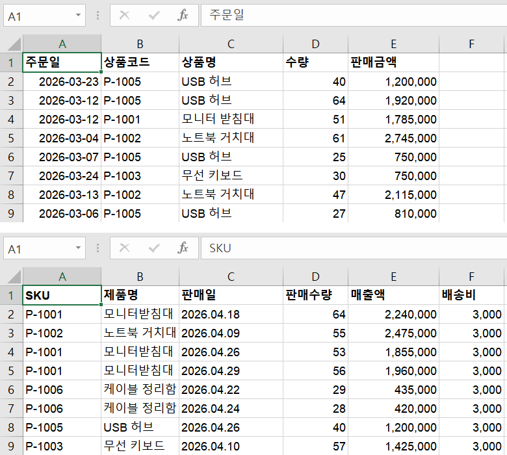The image size is (507, 455).
Task: Select column E header in the top sheet
Action: [393, 44]
